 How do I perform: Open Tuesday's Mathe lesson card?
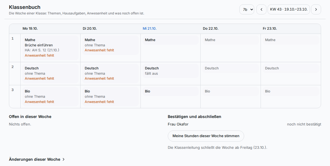pyautogui.click(x=110, y=45)
